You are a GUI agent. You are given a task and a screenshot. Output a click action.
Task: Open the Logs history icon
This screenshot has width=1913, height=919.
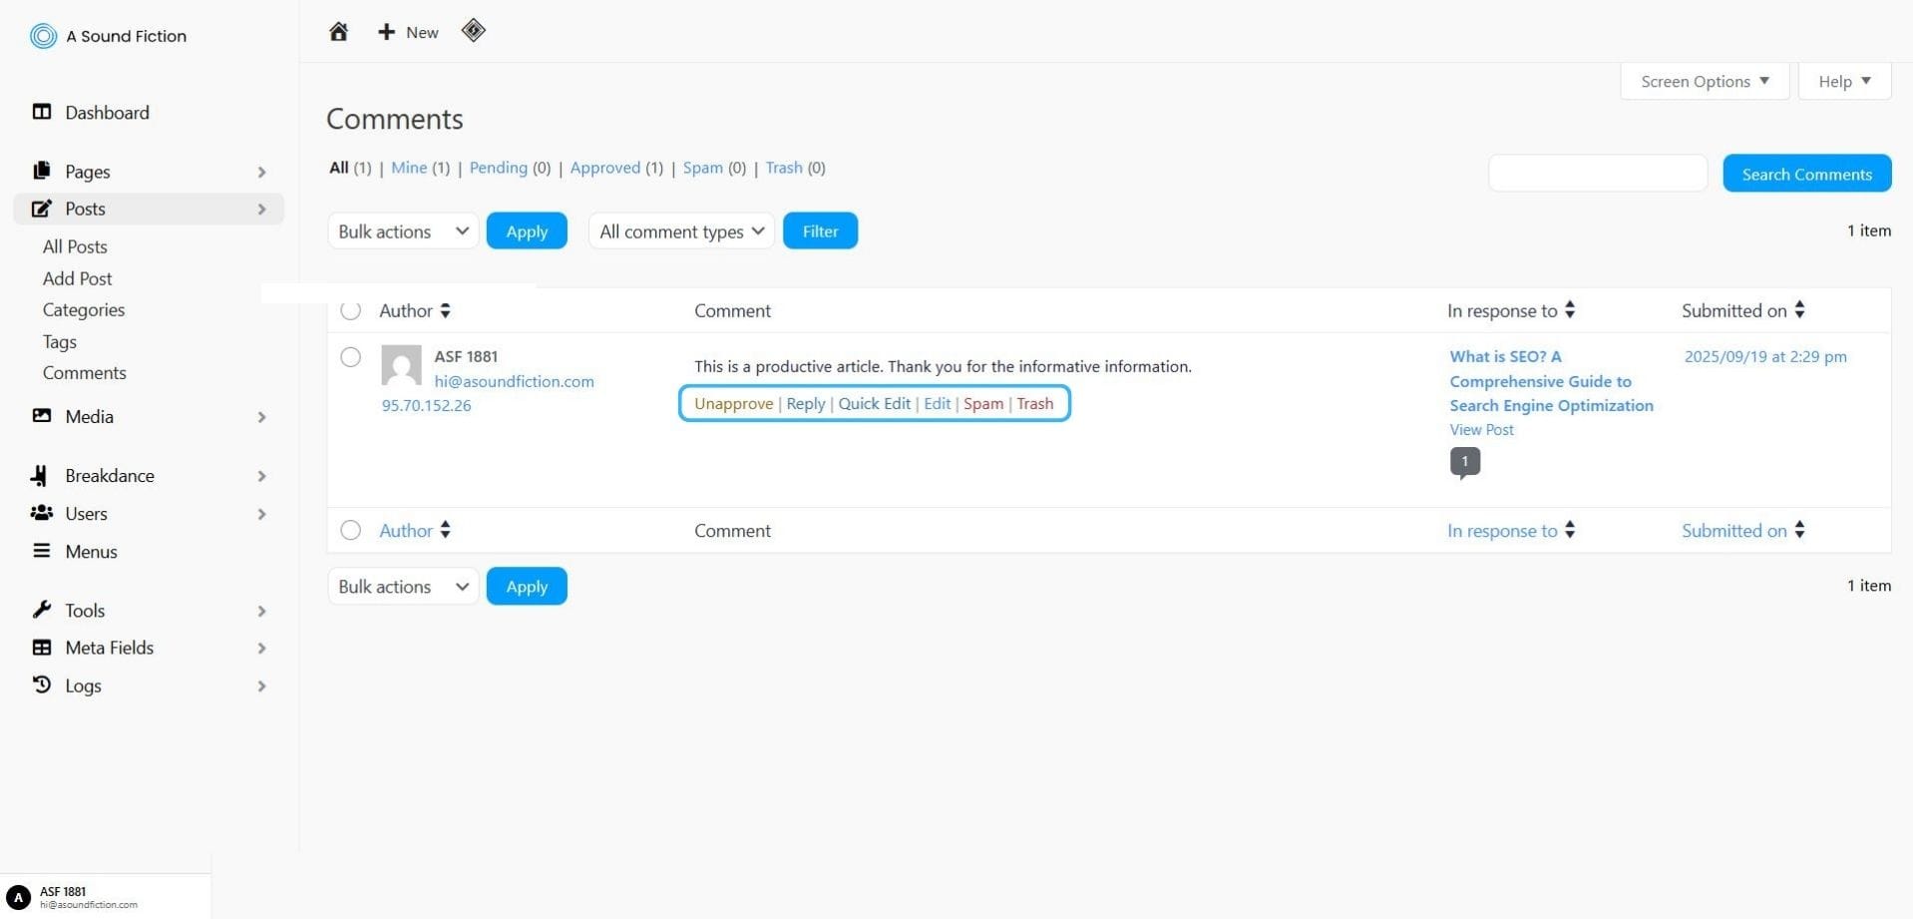[x=42, y=686]
